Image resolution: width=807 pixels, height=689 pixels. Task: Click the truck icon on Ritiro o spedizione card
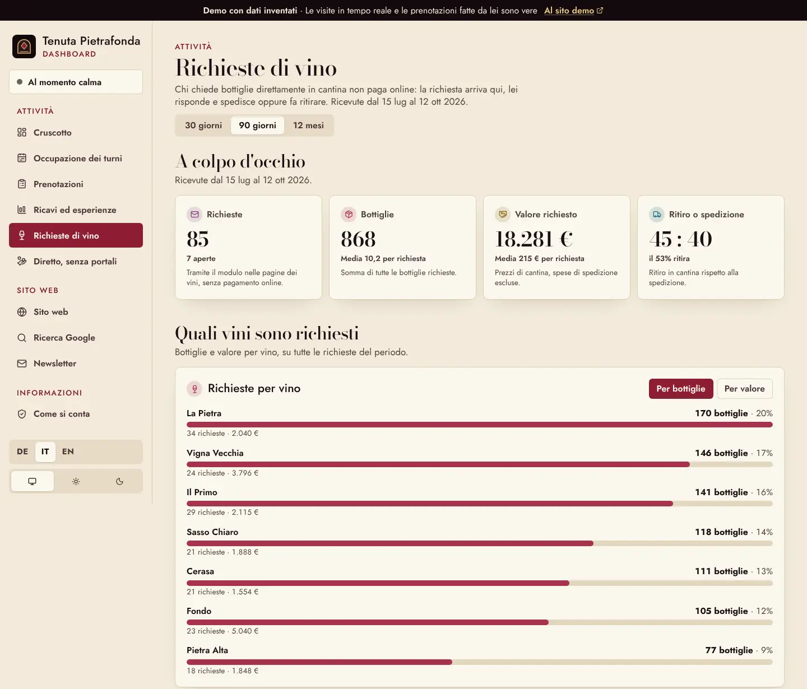pyautogui.click(x=657, y=215)
